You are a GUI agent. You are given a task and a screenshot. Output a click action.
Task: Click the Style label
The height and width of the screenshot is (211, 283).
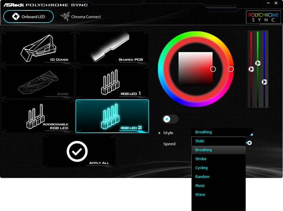pyautogui.click(x=168, y=133)
